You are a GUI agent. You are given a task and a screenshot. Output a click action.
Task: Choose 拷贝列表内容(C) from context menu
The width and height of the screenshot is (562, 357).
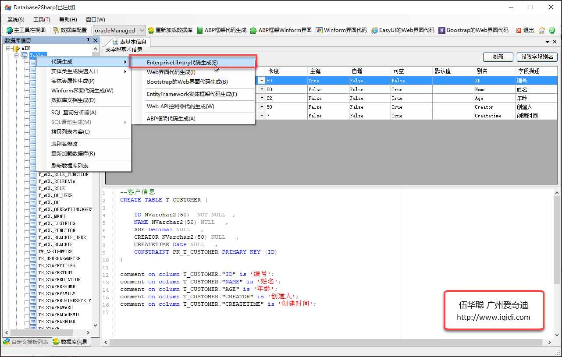84,132
